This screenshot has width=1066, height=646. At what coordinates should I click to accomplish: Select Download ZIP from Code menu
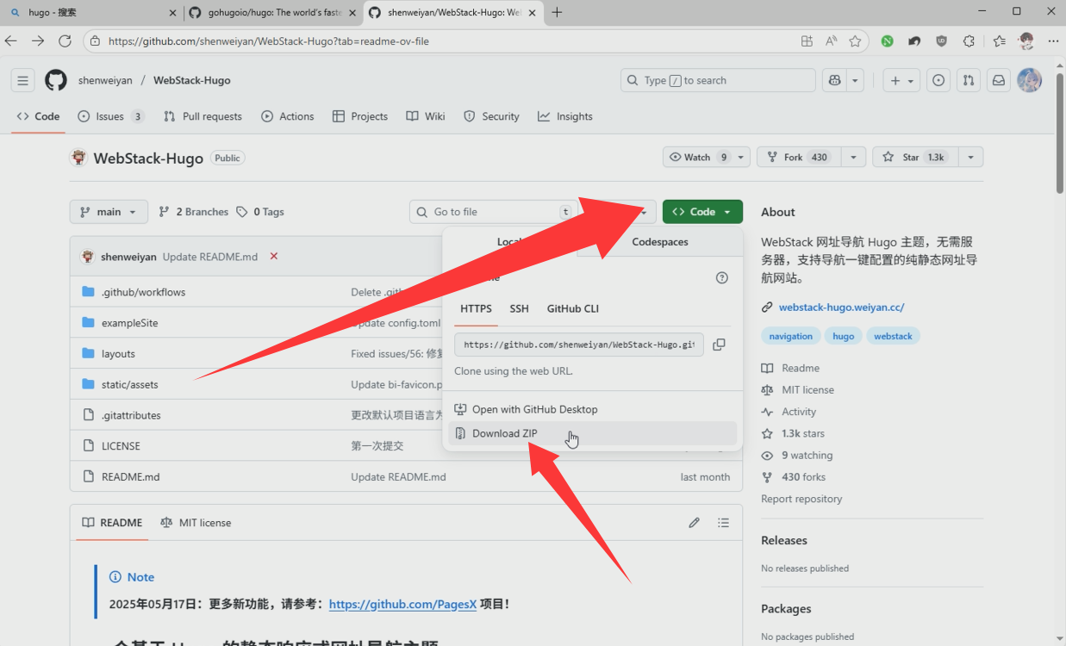504,433
